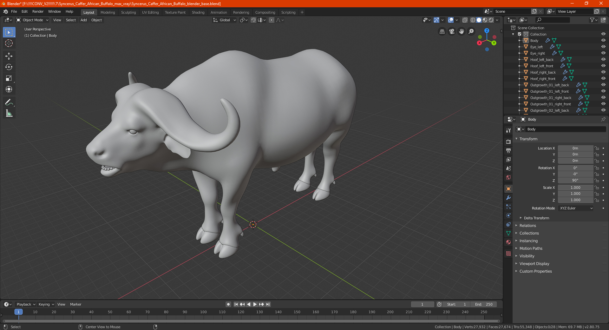The width and height of the screenshot is (609, 330).
Task: Open the Modifiers wrench properties tab
Action: click(x=508, y=198)
